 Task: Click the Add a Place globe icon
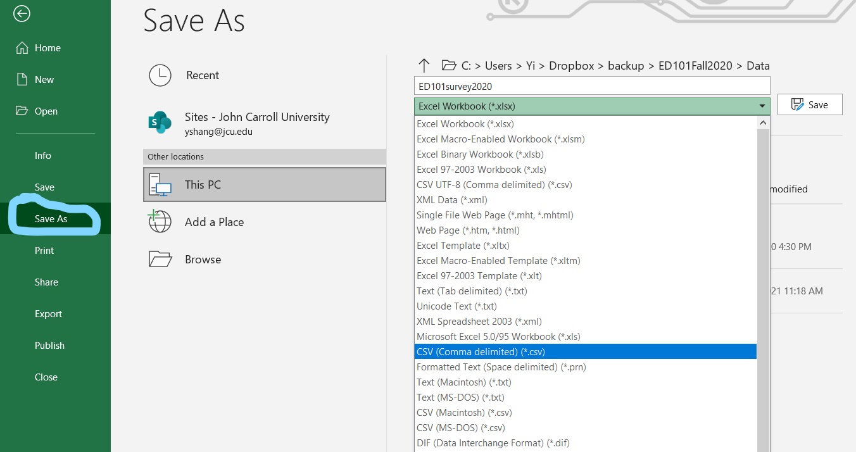click(160, 222)
